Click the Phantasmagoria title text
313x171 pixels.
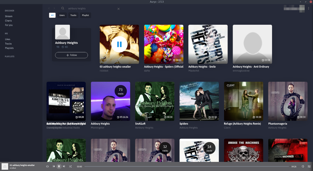click(278, 124)
